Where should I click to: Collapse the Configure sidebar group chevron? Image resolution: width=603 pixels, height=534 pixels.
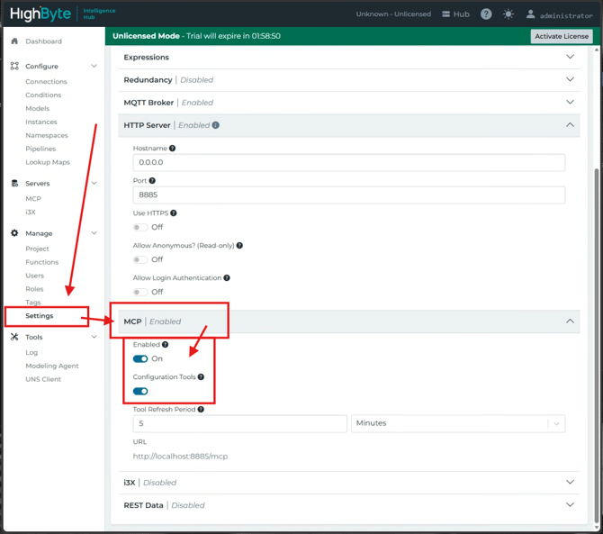pos(94,66)
